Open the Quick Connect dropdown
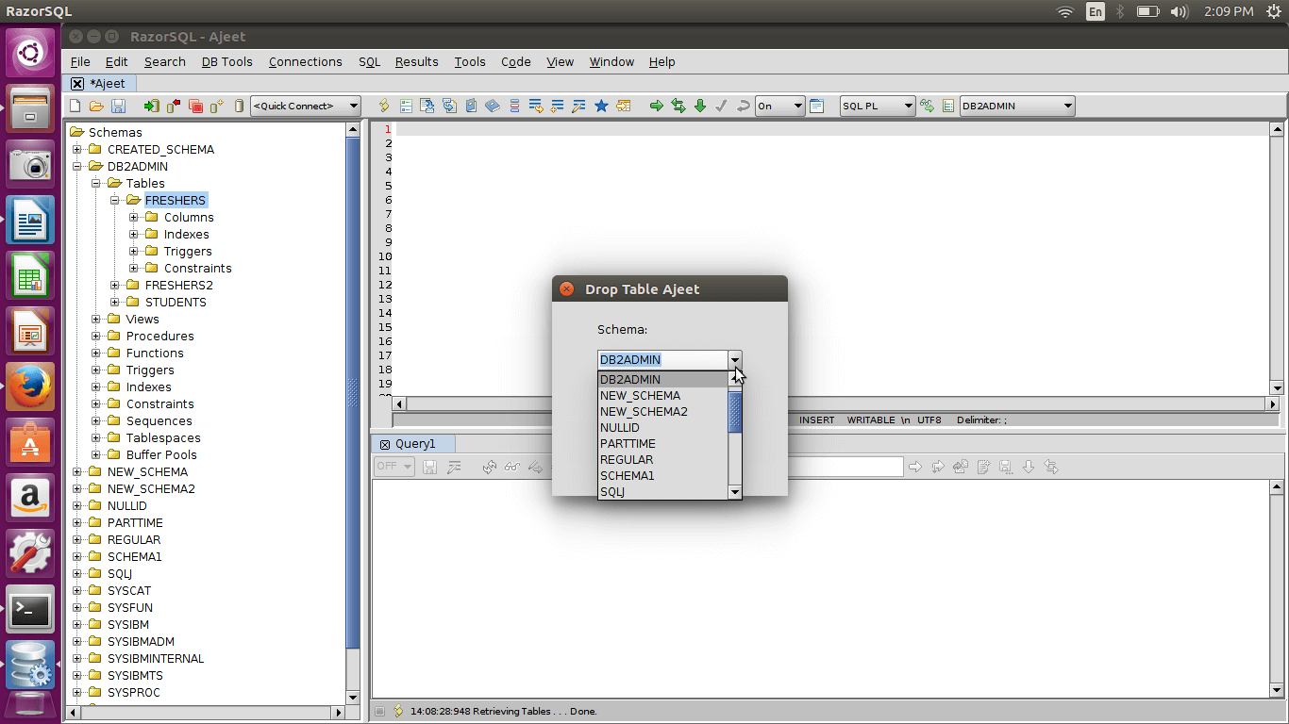This screenshot has height=724, width=1289. click(x=306, y=107)
